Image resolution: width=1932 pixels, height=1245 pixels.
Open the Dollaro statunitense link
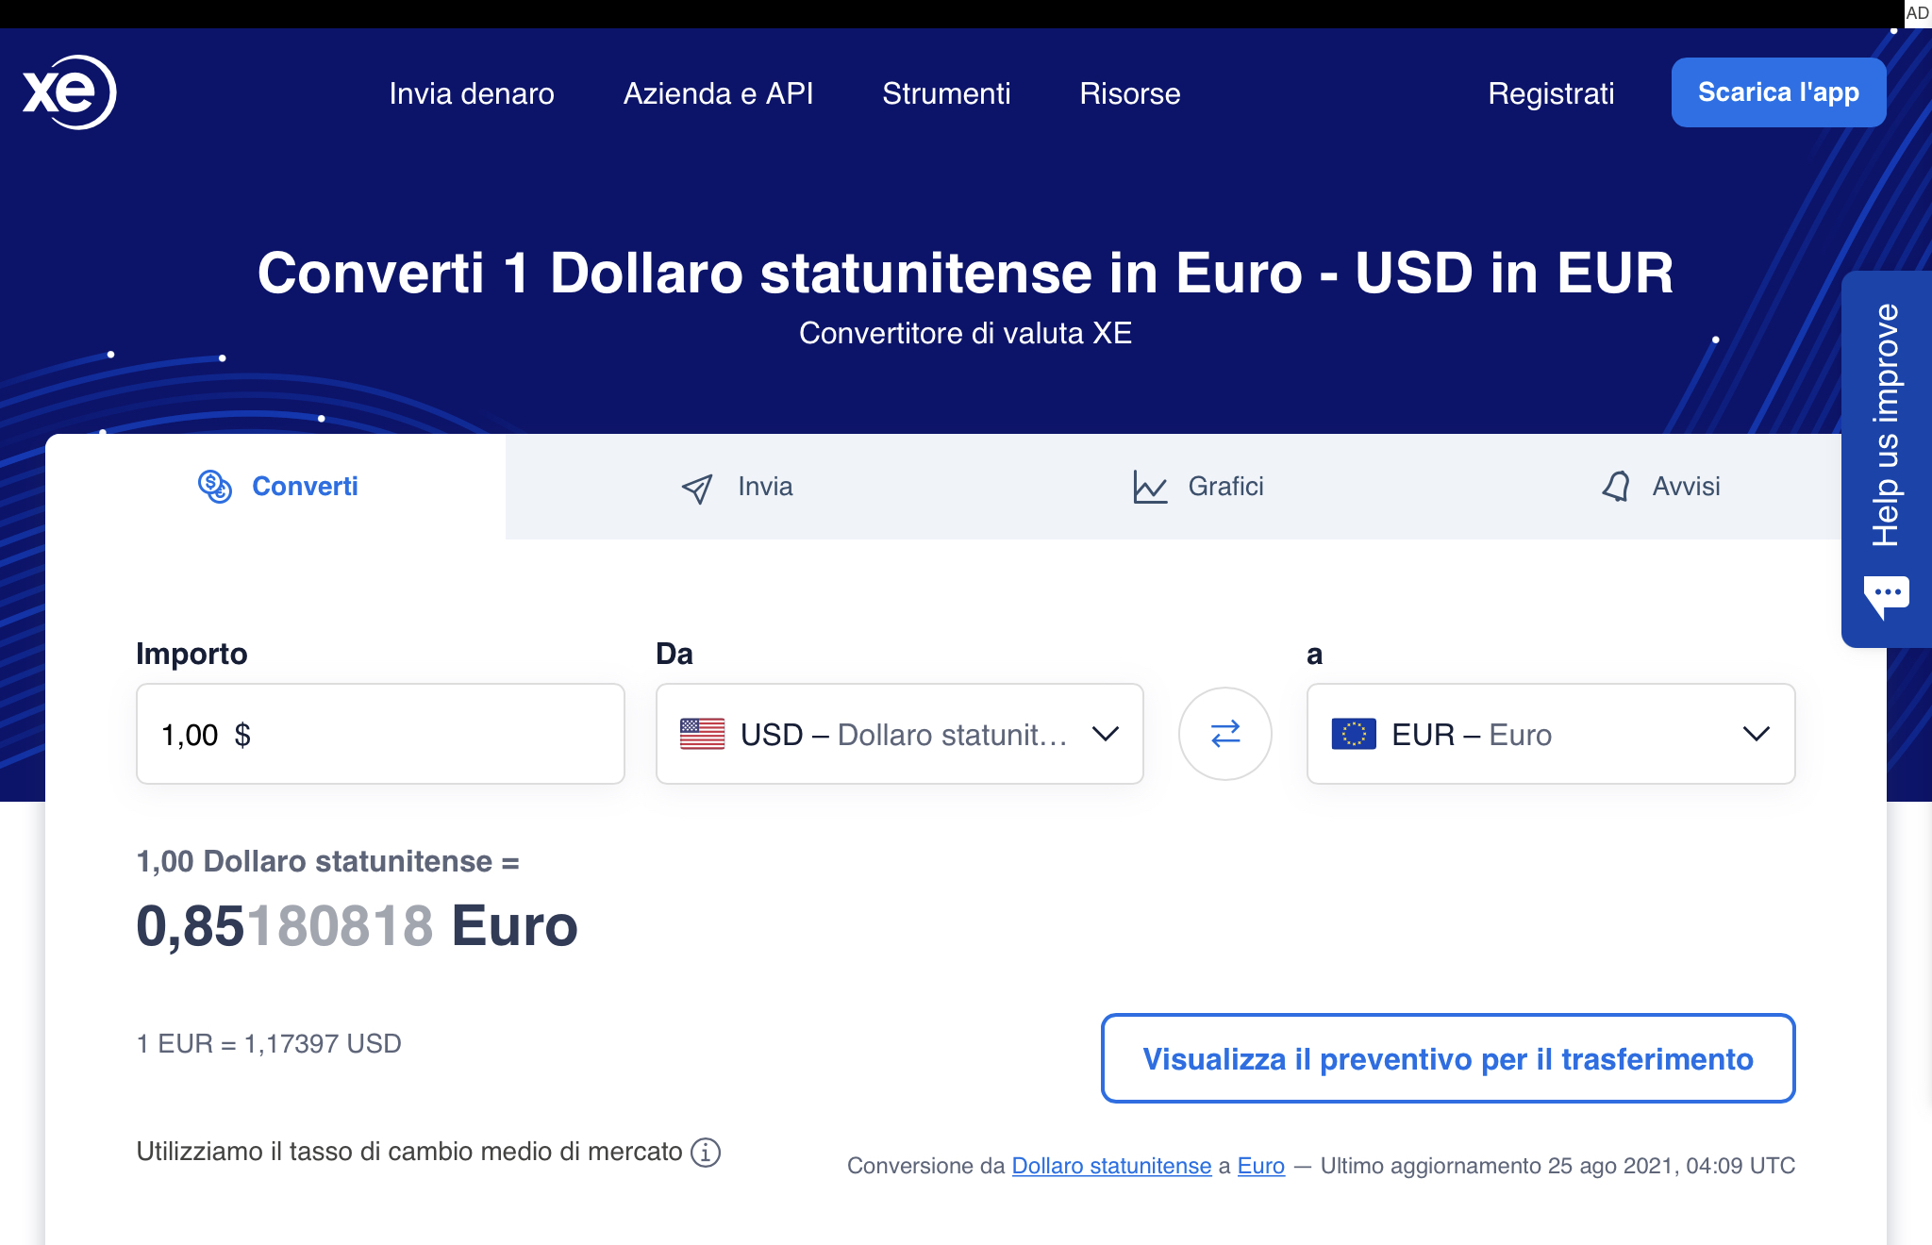(x=1111, y=1166)
